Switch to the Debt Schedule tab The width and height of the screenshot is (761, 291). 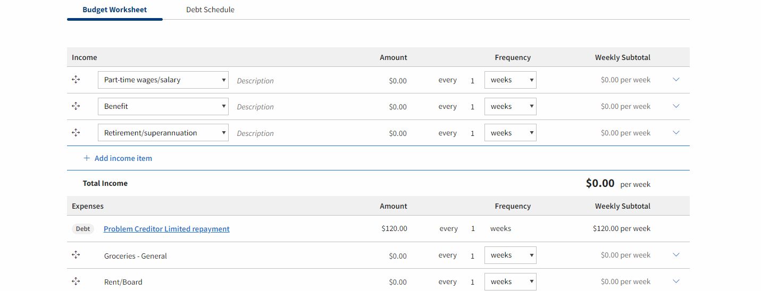click(x=210, y=10)
